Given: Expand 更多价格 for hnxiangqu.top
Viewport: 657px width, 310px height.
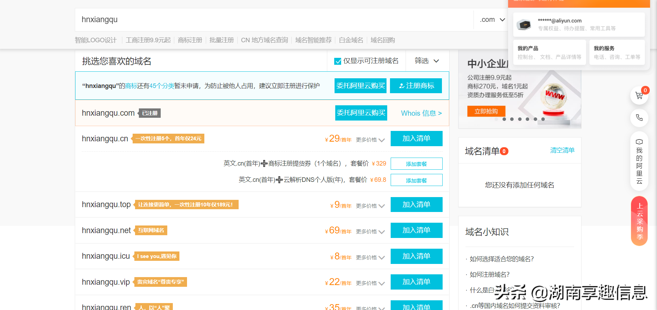Looking at the screenshot, I should pos(370,206).
